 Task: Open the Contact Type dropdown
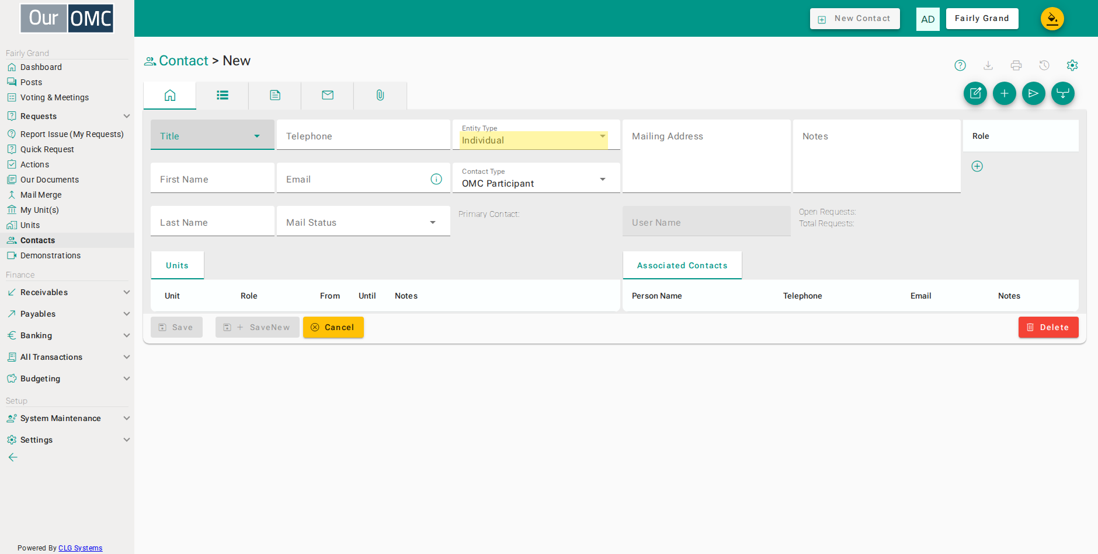(536, 178)
